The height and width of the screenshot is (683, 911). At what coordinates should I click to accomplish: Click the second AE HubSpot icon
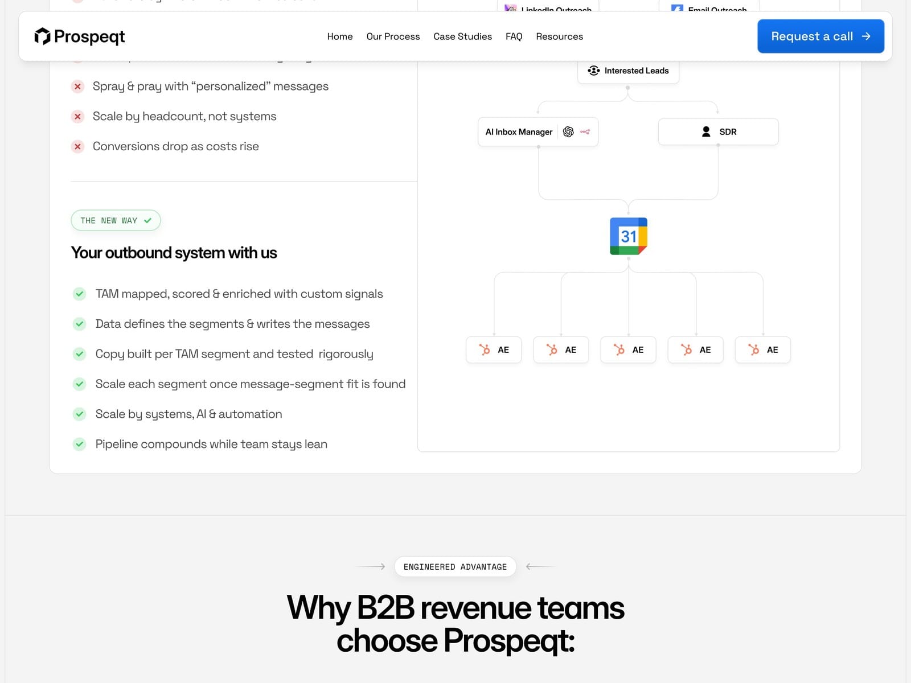click(552, 349)
